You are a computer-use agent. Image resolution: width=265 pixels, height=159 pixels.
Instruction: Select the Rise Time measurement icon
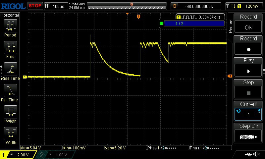point(10,69)
